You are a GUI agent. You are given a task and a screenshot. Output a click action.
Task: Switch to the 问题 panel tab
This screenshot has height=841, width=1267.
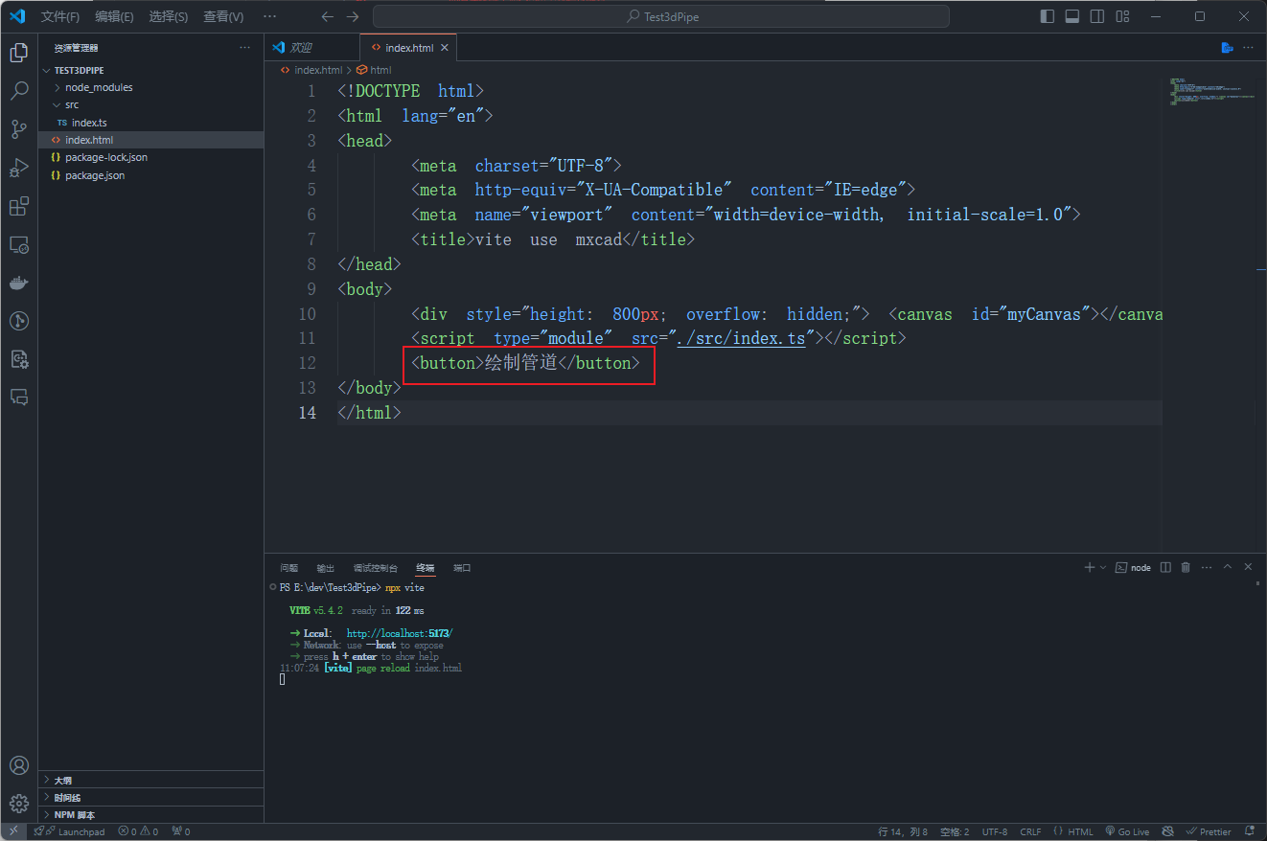tap(288, 568)
